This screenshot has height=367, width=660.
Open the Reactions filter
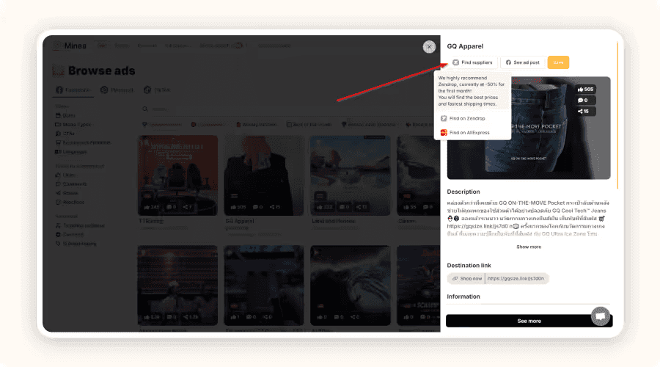coord(70,203)
